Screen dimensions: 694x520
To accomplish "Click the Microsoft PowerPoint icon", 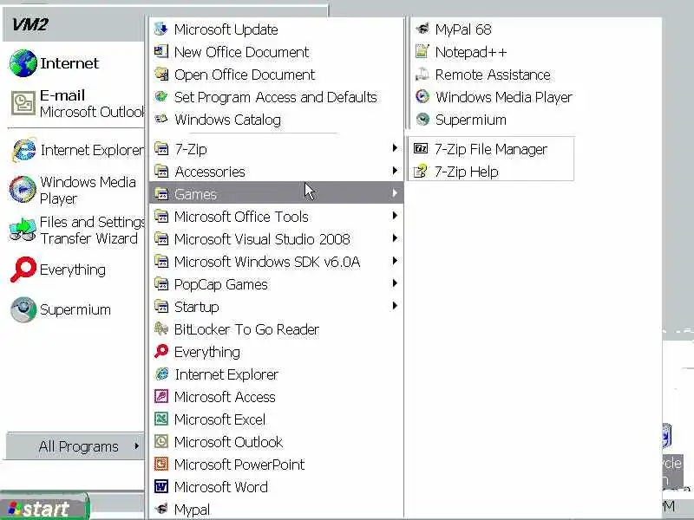I will [160, 465].
